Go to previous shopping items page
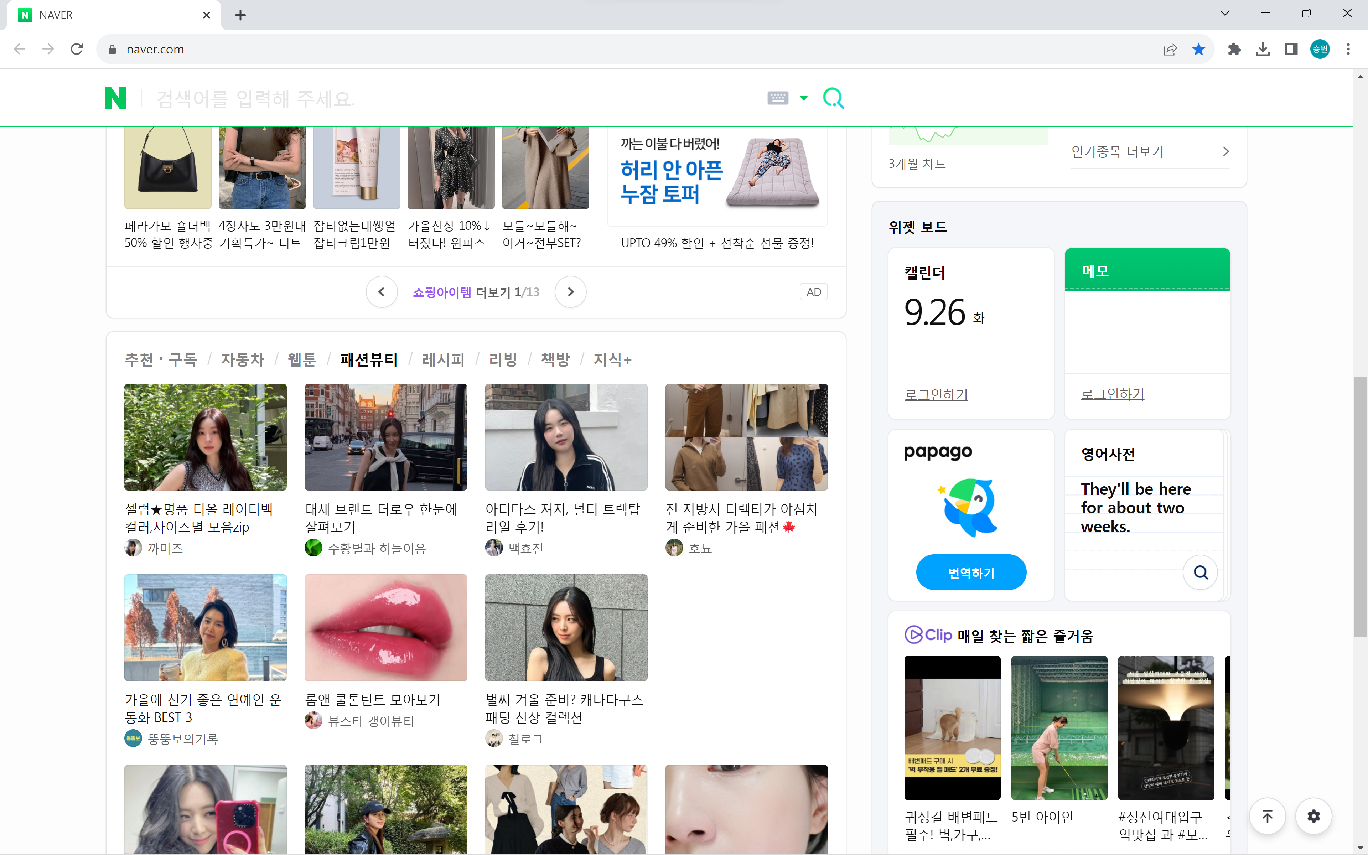The image size is (1368, 855). [x=382, y=292]
